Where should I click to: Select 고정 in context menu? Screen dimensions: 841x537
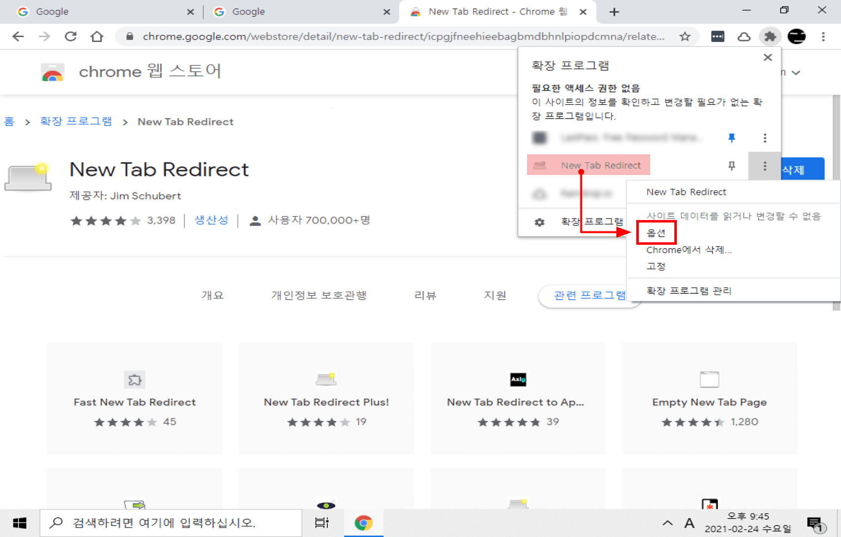click(x=656, y=266)
